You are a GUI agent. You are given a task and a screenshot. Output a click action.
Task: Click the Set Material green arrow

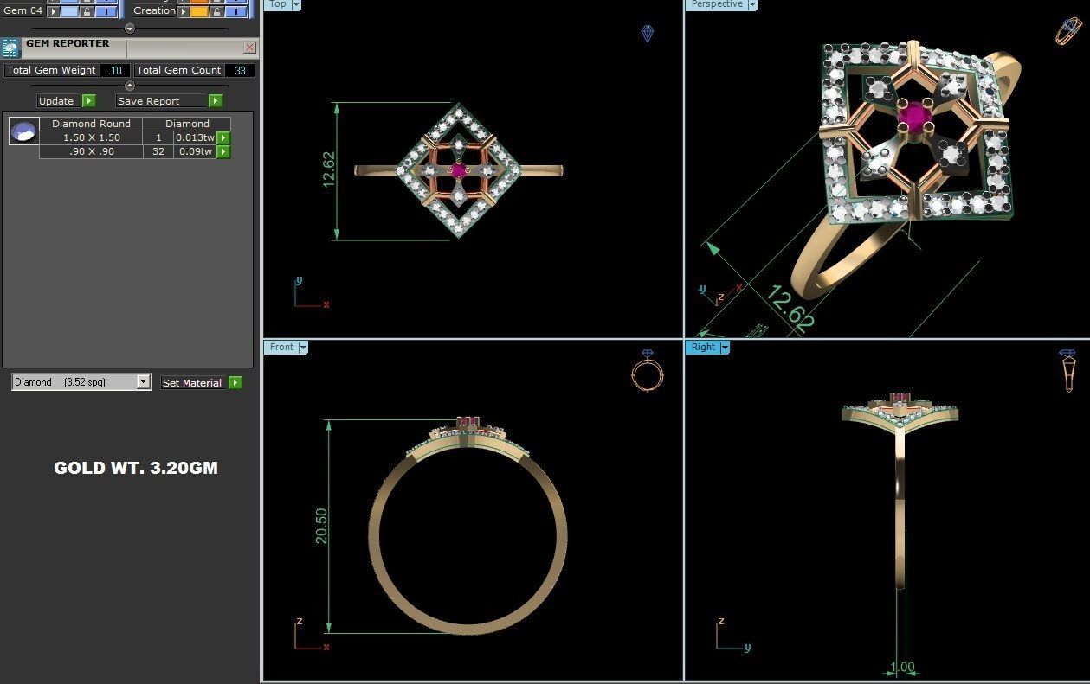tap(235, 382)
